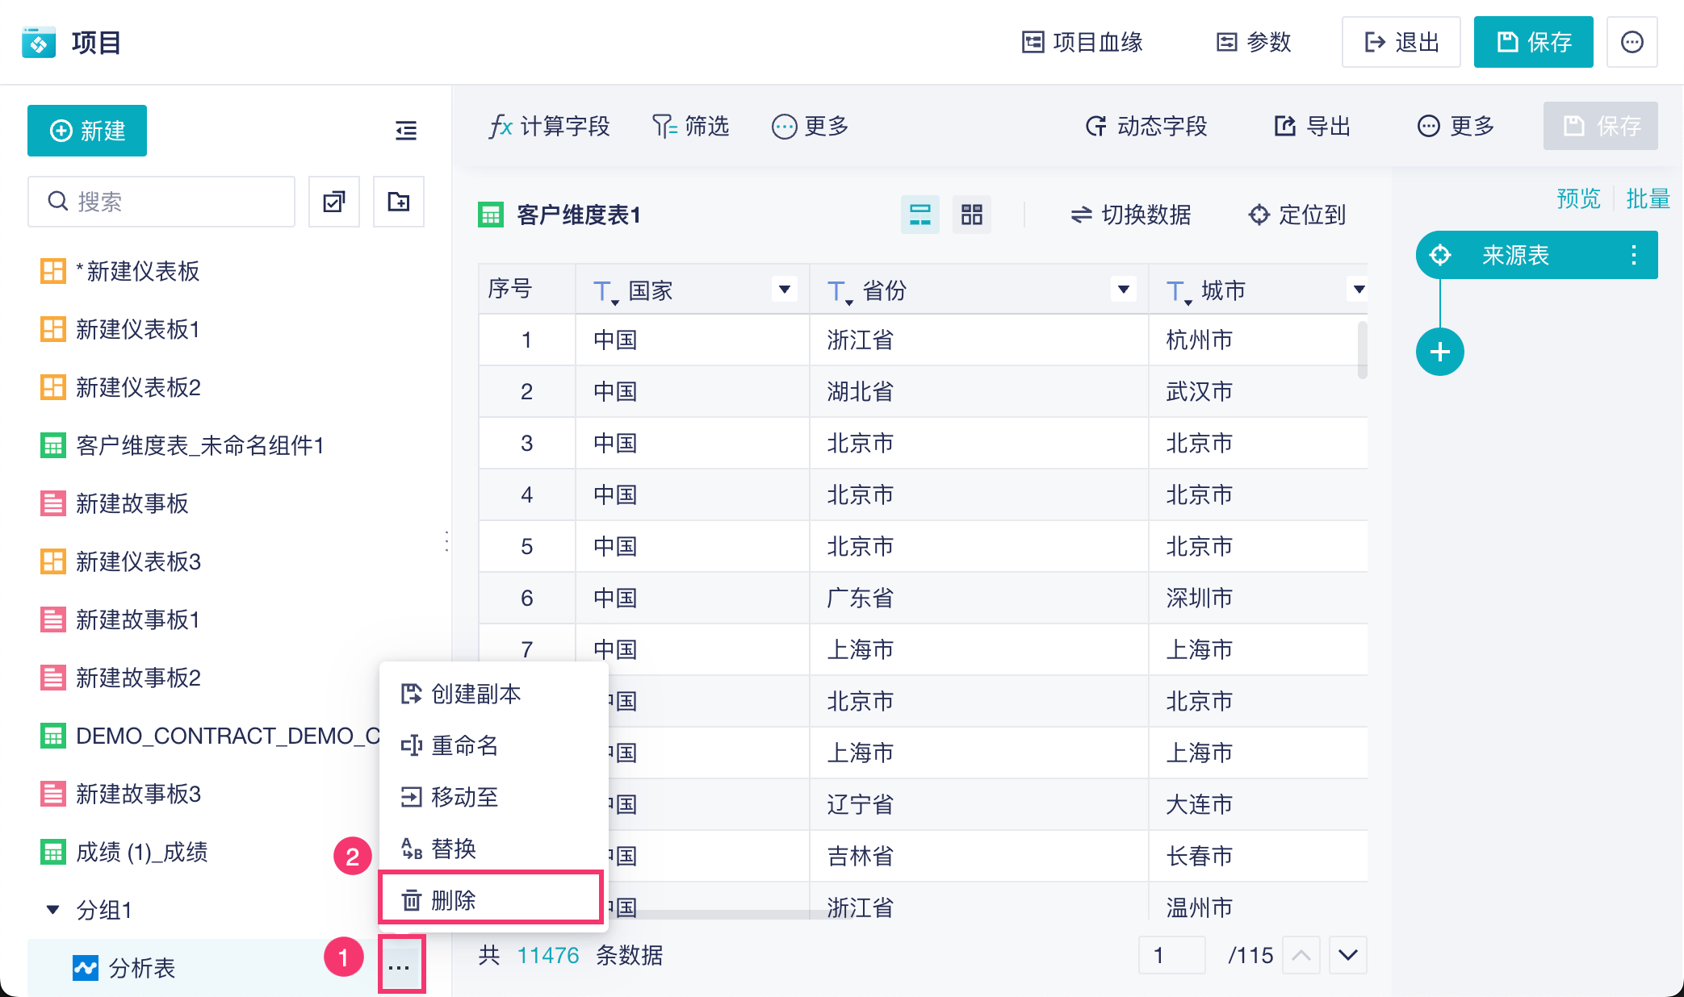Click the table vertical scrollbar thumb
The height and width of the screenshot is (997, 1684).
click(1362, 348)
